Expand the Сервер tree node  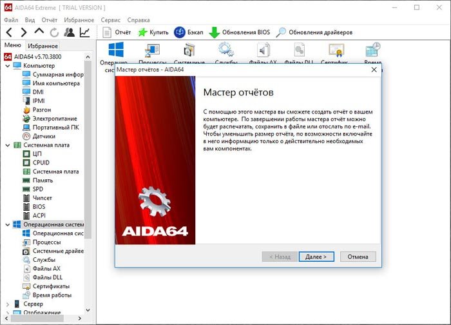[8, 304]
